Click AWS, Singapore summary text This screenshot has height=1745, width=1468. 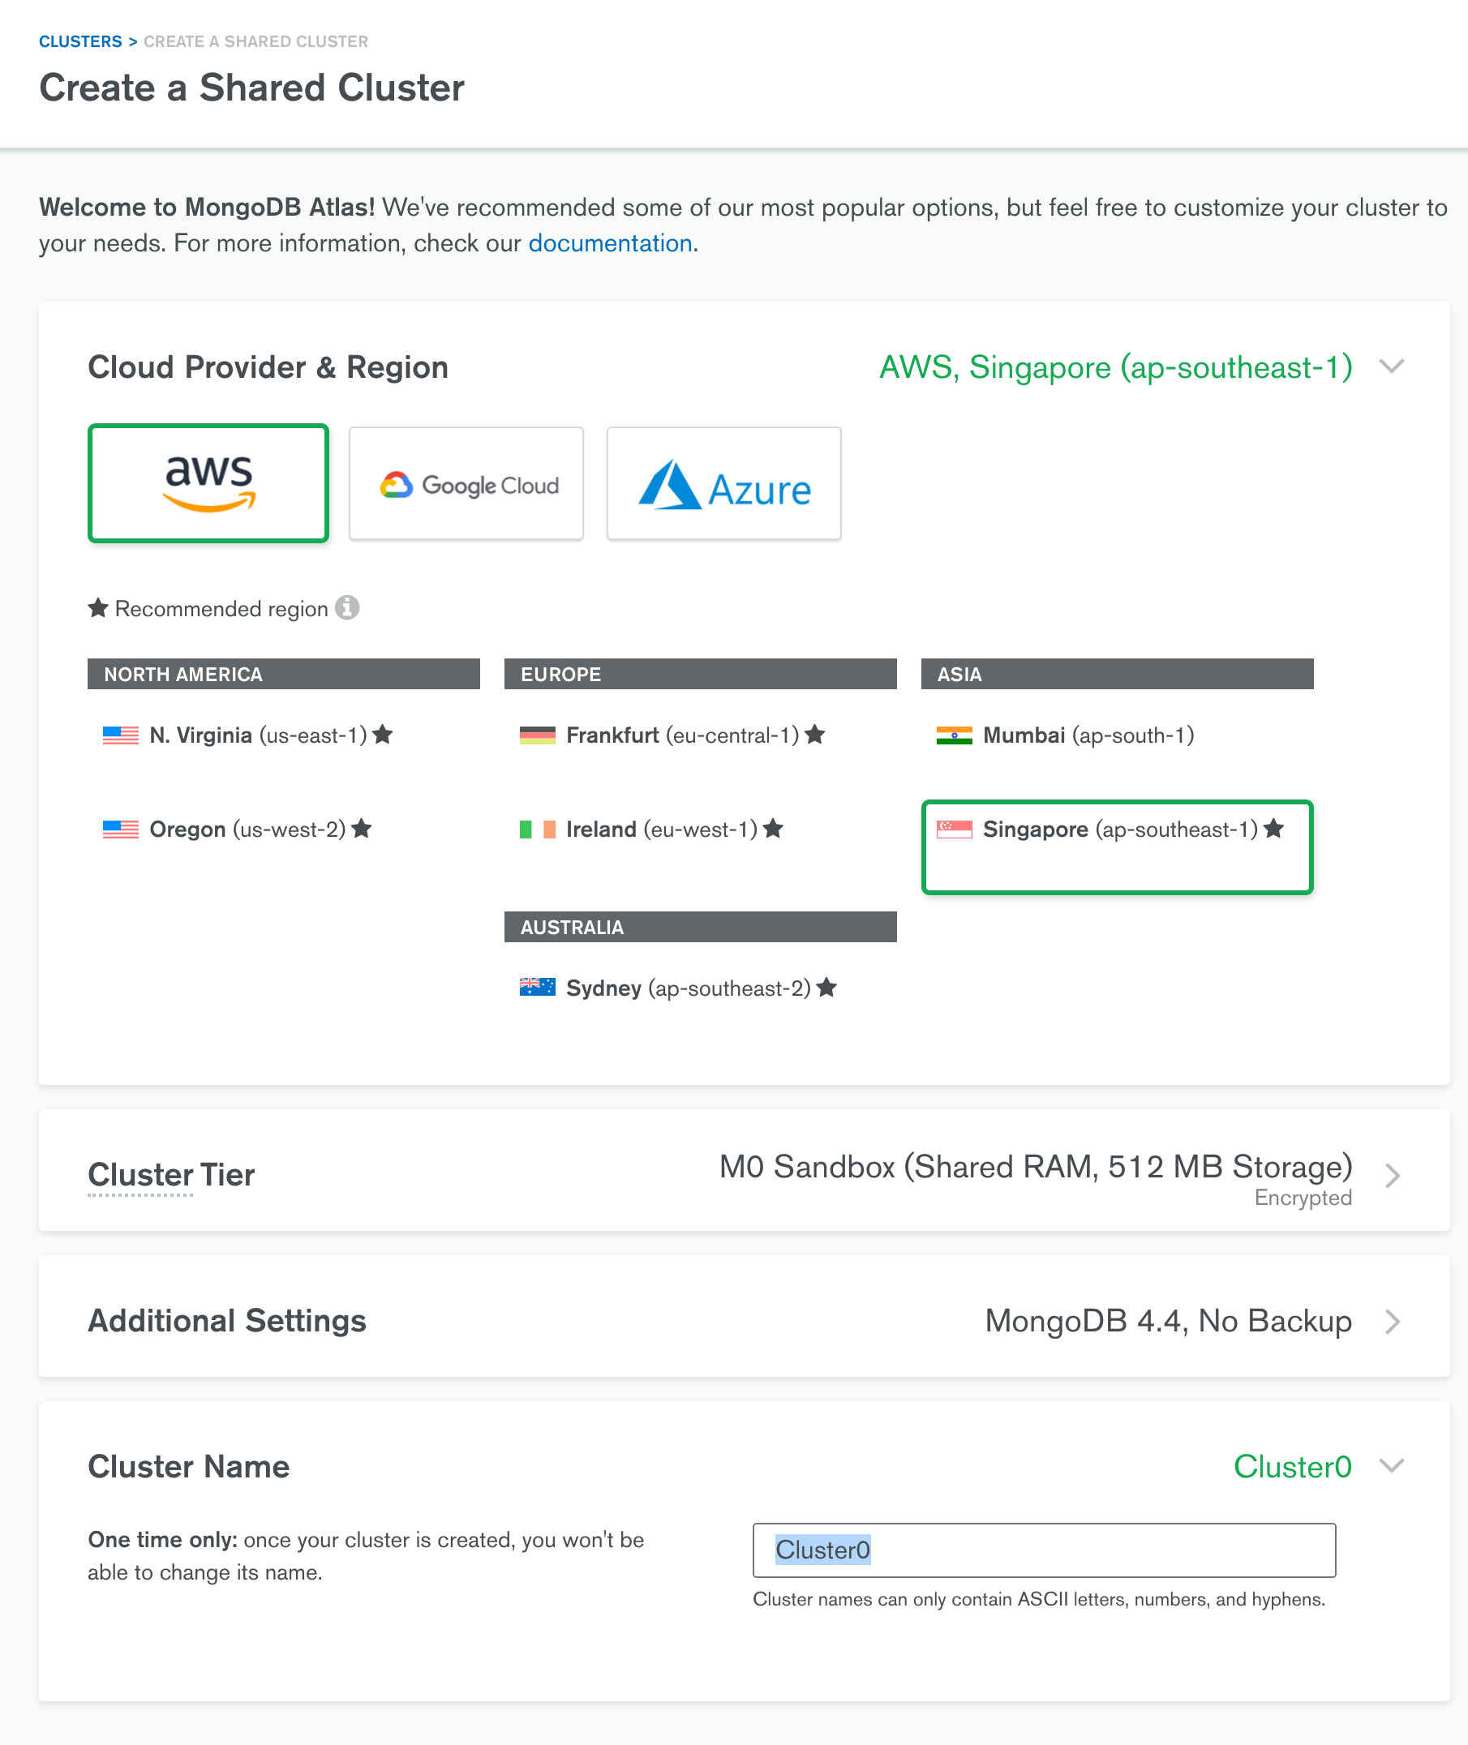[1116, 367]
